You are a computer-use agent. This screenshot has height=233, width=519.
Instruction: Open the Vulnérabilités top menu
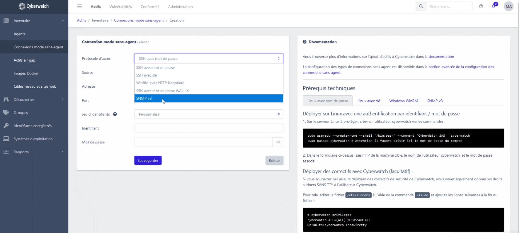[121, 7]
